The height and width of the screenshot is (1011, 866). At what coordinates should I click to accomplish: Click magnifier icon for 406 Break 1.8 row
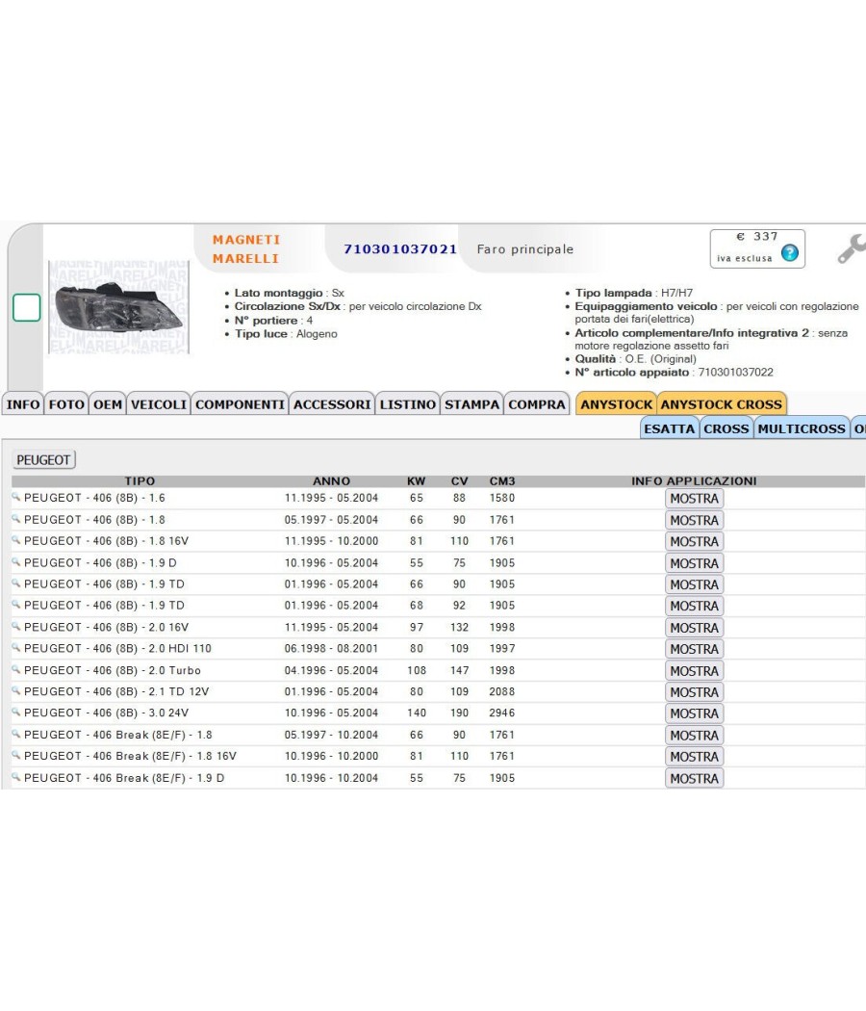point(16,735)
